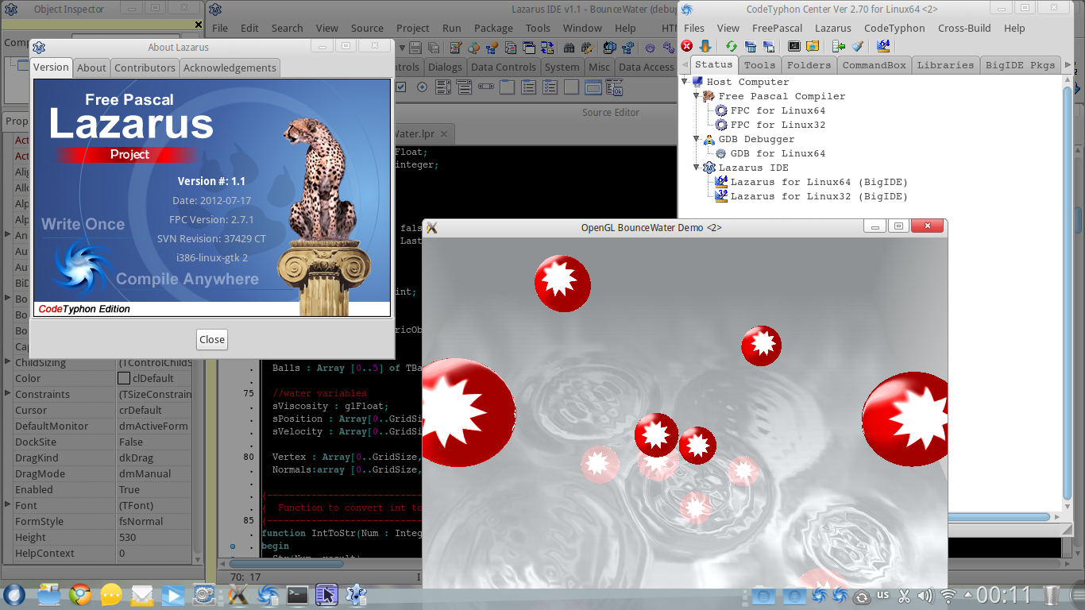
Task: Open Libraries tab in CodeTyphon Center
Action: click(945, 65)
